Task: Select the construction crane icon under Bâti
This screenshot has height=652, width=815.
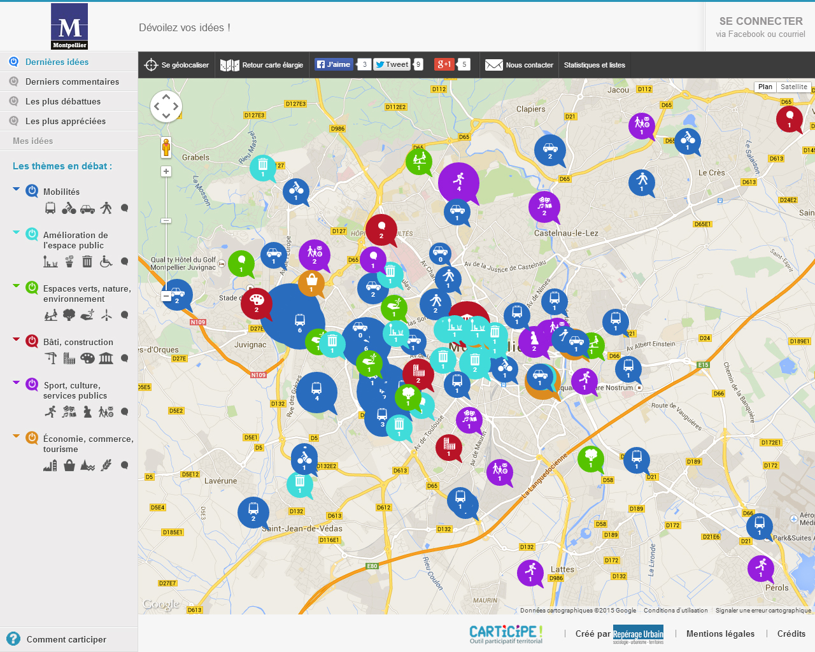Action: coord(51,358)
